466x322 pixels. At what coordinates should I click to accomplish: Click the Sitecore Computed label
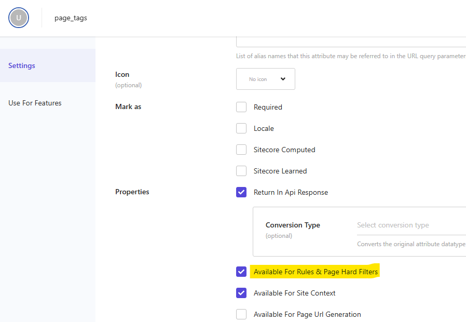(284, 150)
